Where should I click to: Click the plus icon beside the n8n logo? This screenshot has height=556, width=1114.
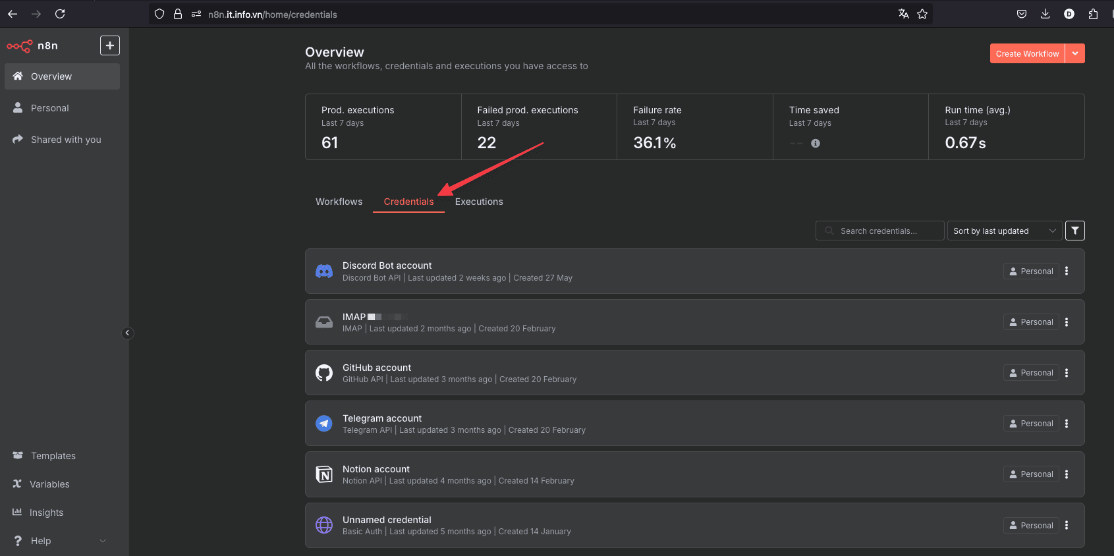tap(109, 45)
